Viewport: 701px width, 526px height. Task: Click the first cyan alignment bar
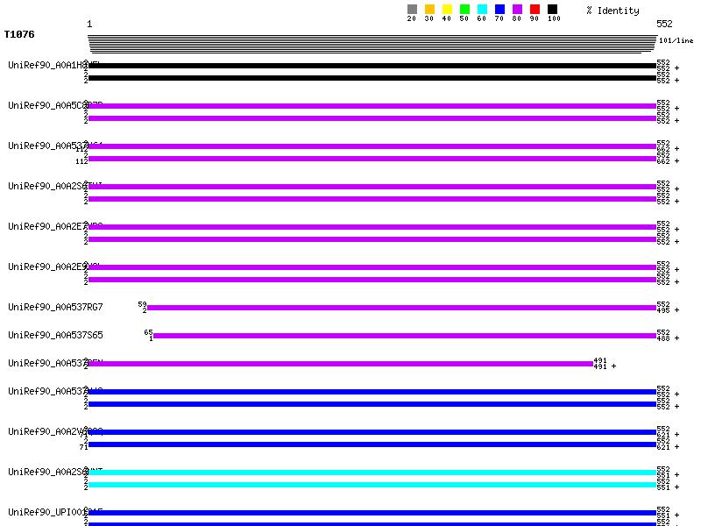click(372, 473)
